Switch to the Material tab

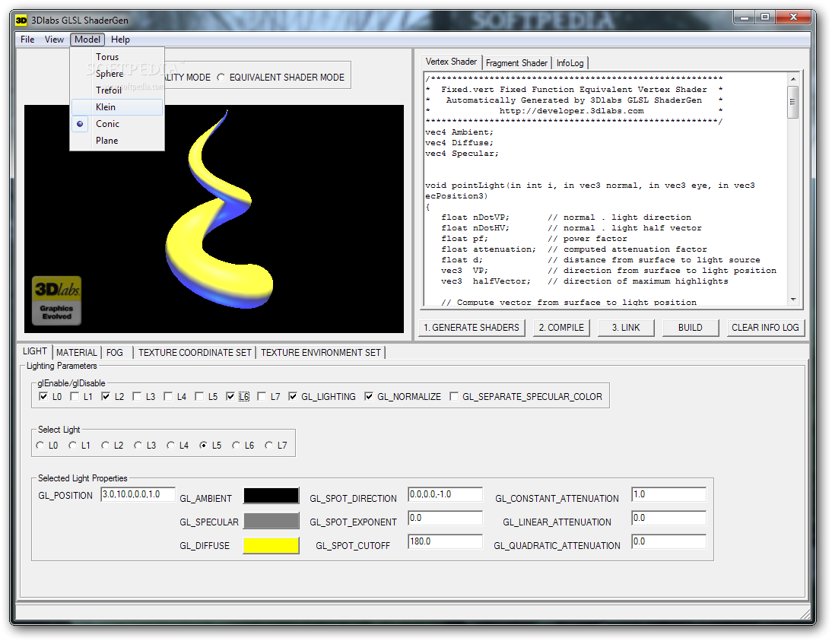coord(76,353)
